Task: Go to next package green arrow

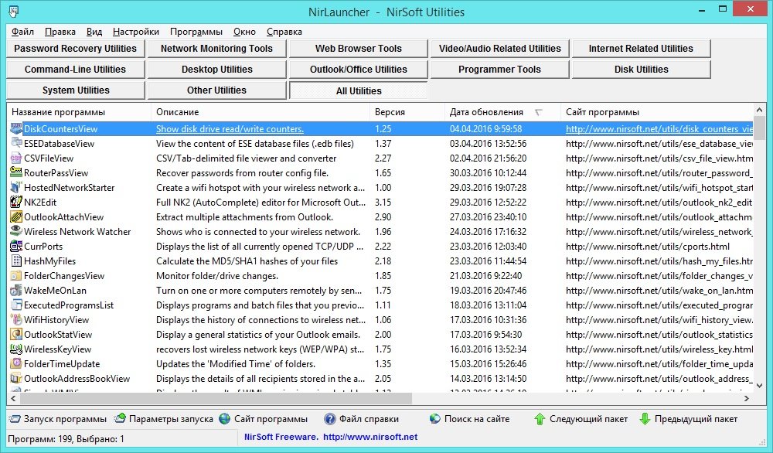Action: click(540, 419)
